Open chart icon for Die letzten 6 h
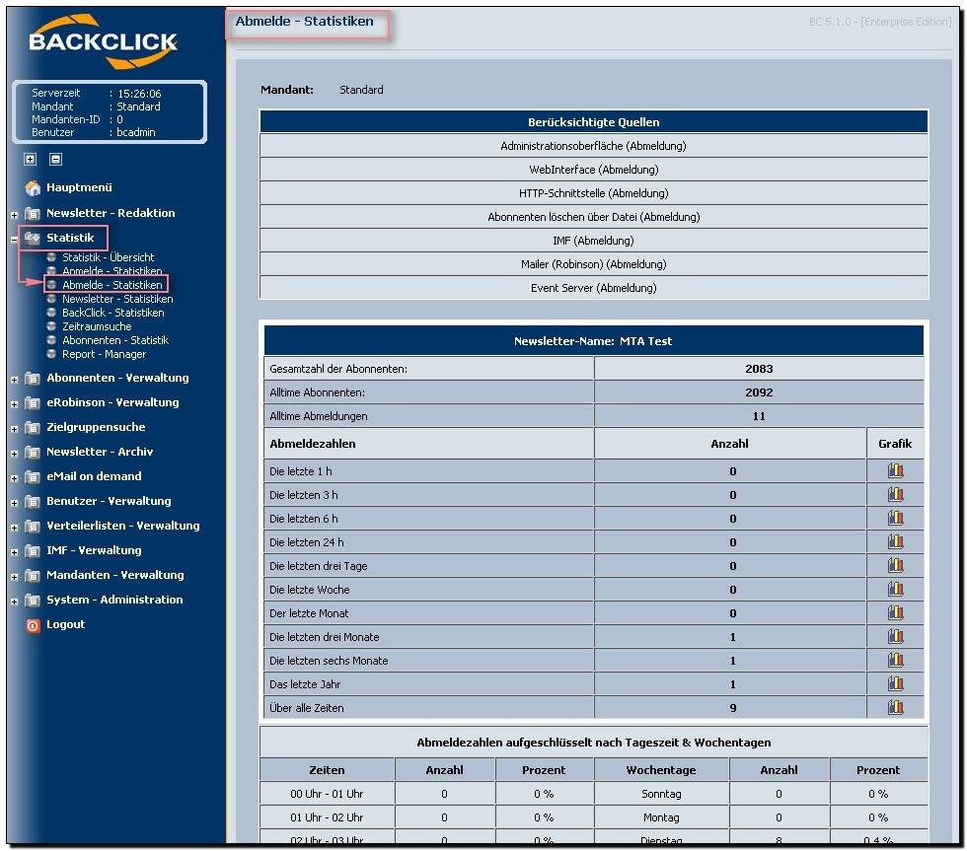 tap(896, 519)
